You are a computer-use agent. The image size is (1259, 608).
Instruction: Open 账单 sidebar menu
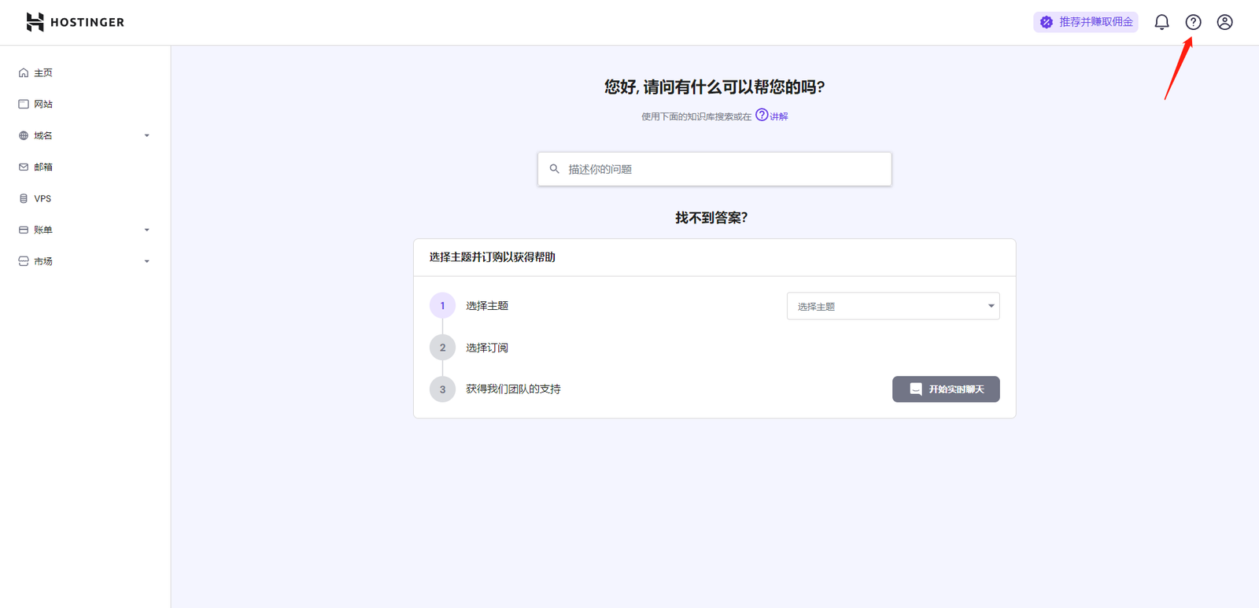85,230
